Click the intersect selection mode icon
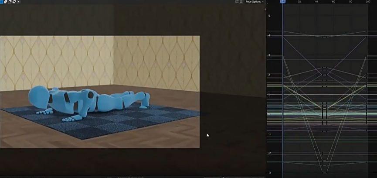This screenshot has height=178, width=377. [x=18, y=2]
